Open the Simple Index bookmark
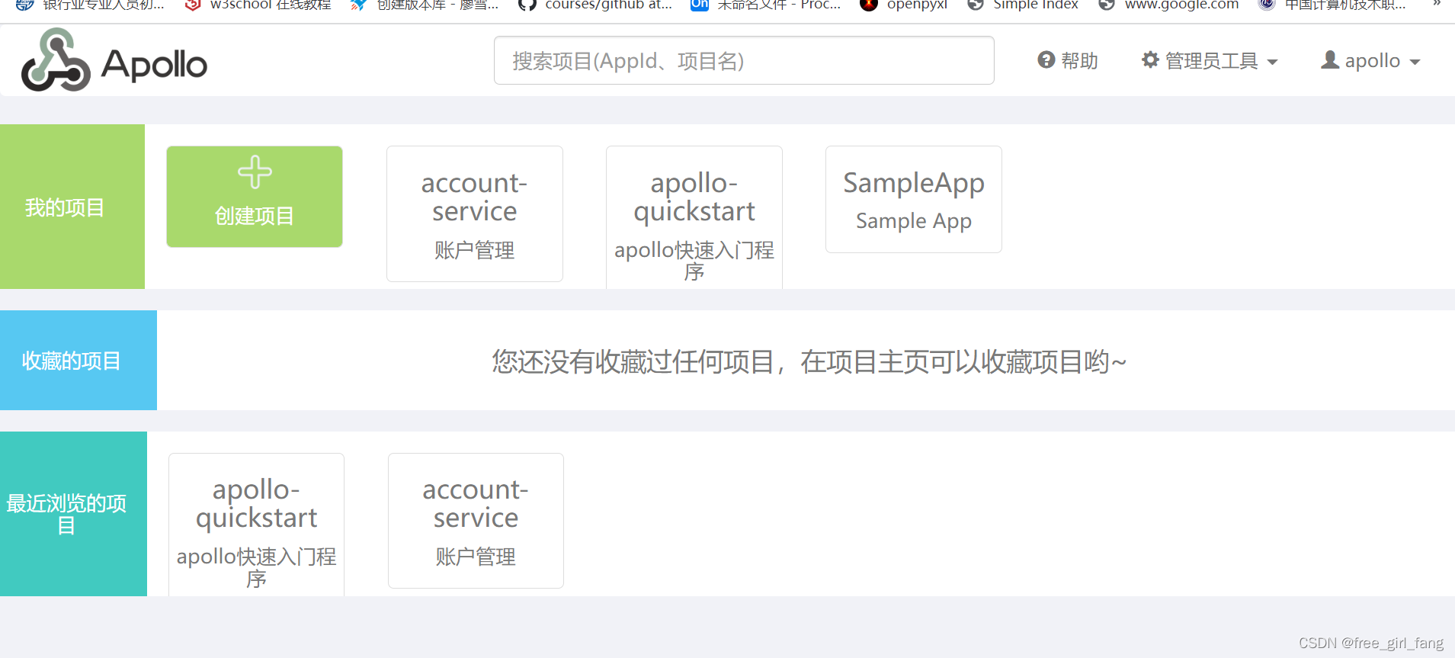1455x658 pixels. pos(1024,5)
